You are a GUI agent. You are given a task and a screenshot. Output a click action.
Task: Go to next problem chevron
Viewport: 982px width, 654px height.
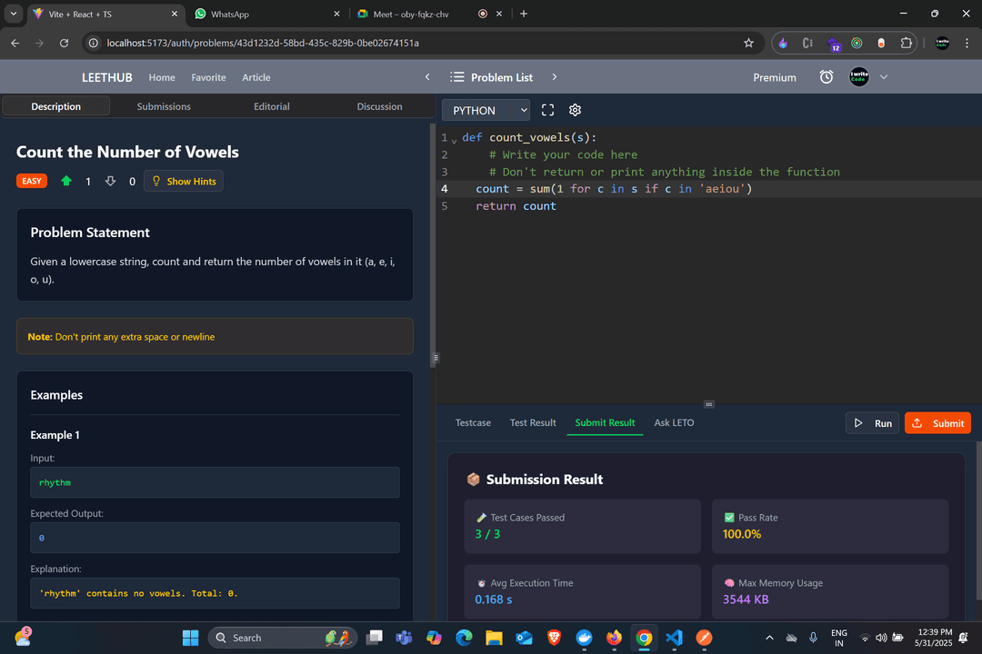555,77
